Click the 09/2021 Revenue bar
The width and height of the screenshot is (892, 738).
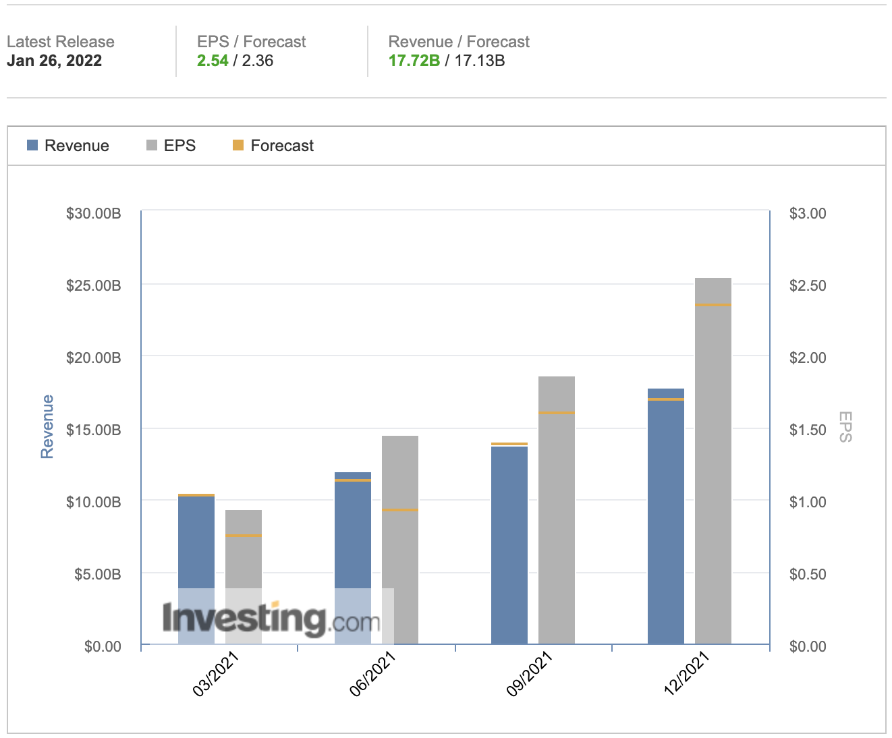509,545
